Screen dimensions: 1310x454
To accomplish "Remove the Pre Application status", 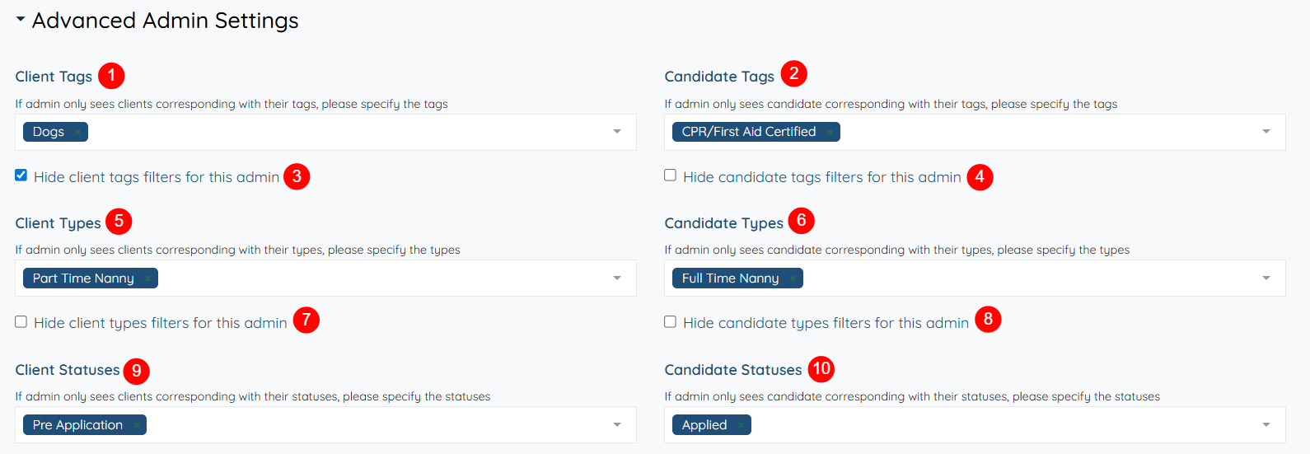I will click(137, 426).
